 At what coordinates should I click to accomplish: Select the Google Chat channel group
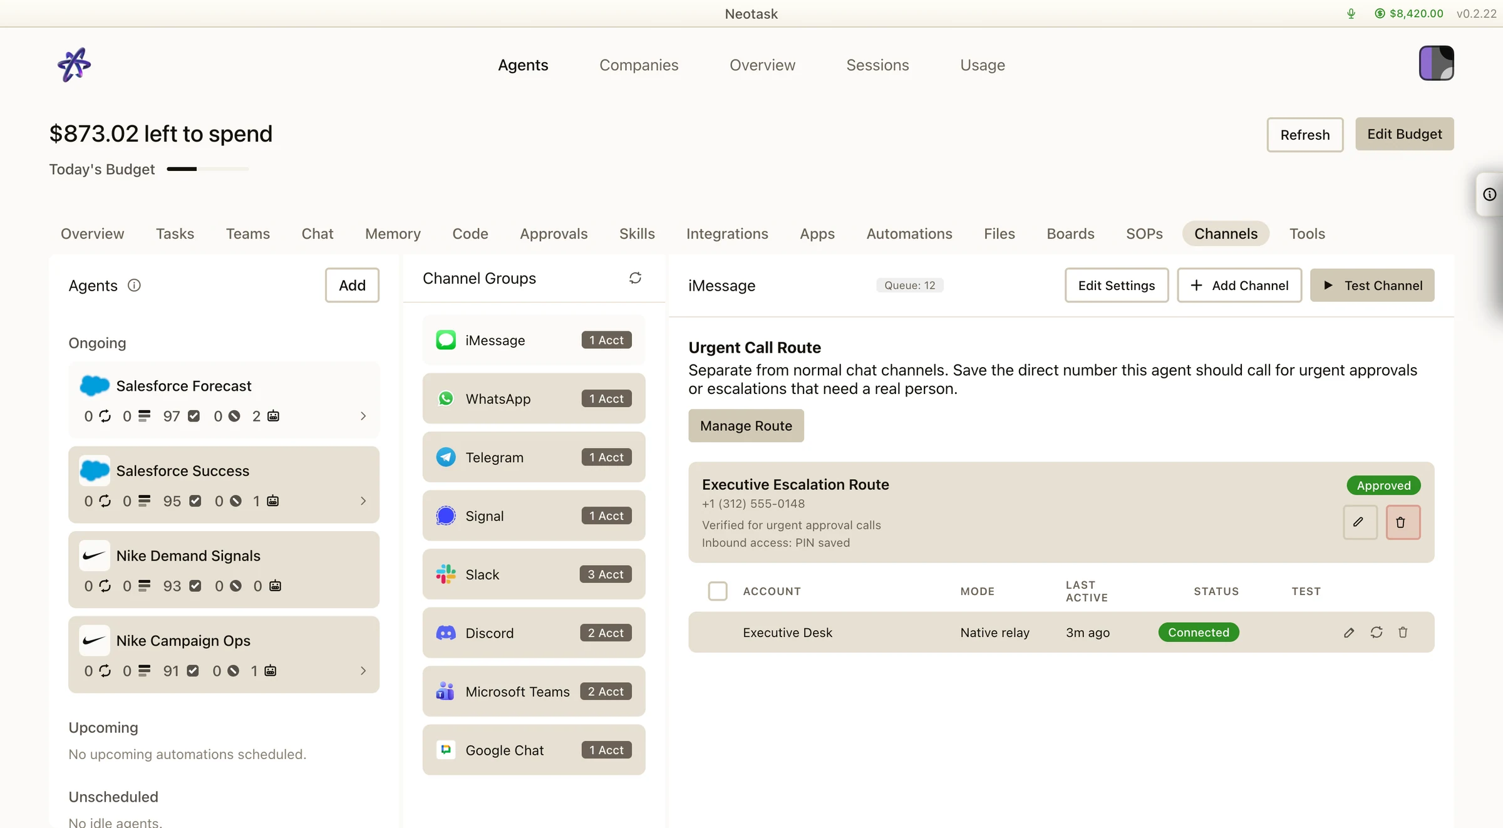point(534,750)
